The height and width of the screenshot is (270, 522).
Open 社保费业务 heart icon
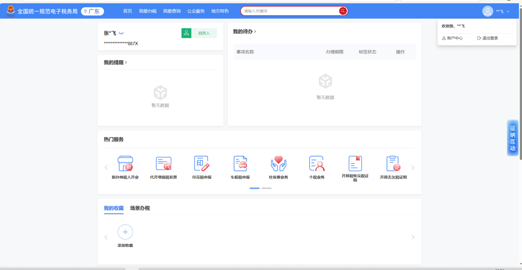[x=279, y=164]
